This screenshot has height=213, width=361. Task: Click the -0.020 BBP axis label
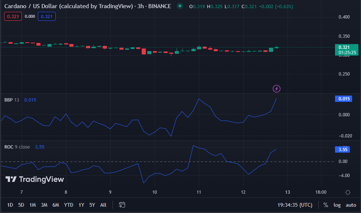(x=345, y=136)
